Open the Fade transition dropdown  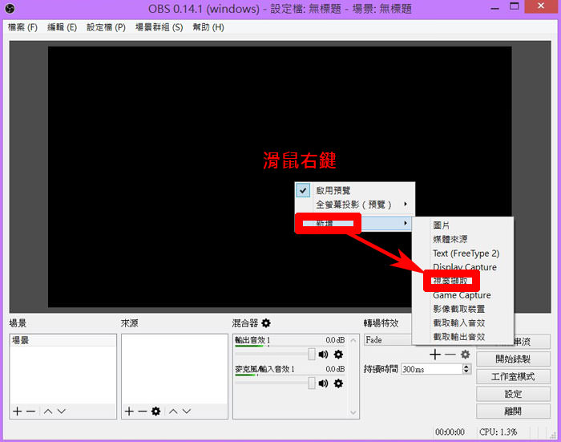click(x=388, y=339)
